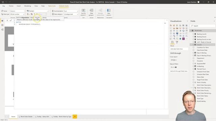Select the stacked bar chart visual

(x=171, y=26)
